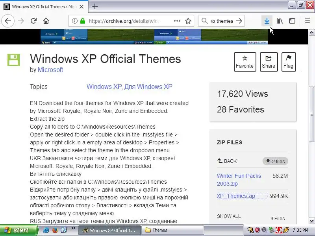Click the green secure connection padlock
This screenshot has width=315, height=236.
tap(83, 21)
